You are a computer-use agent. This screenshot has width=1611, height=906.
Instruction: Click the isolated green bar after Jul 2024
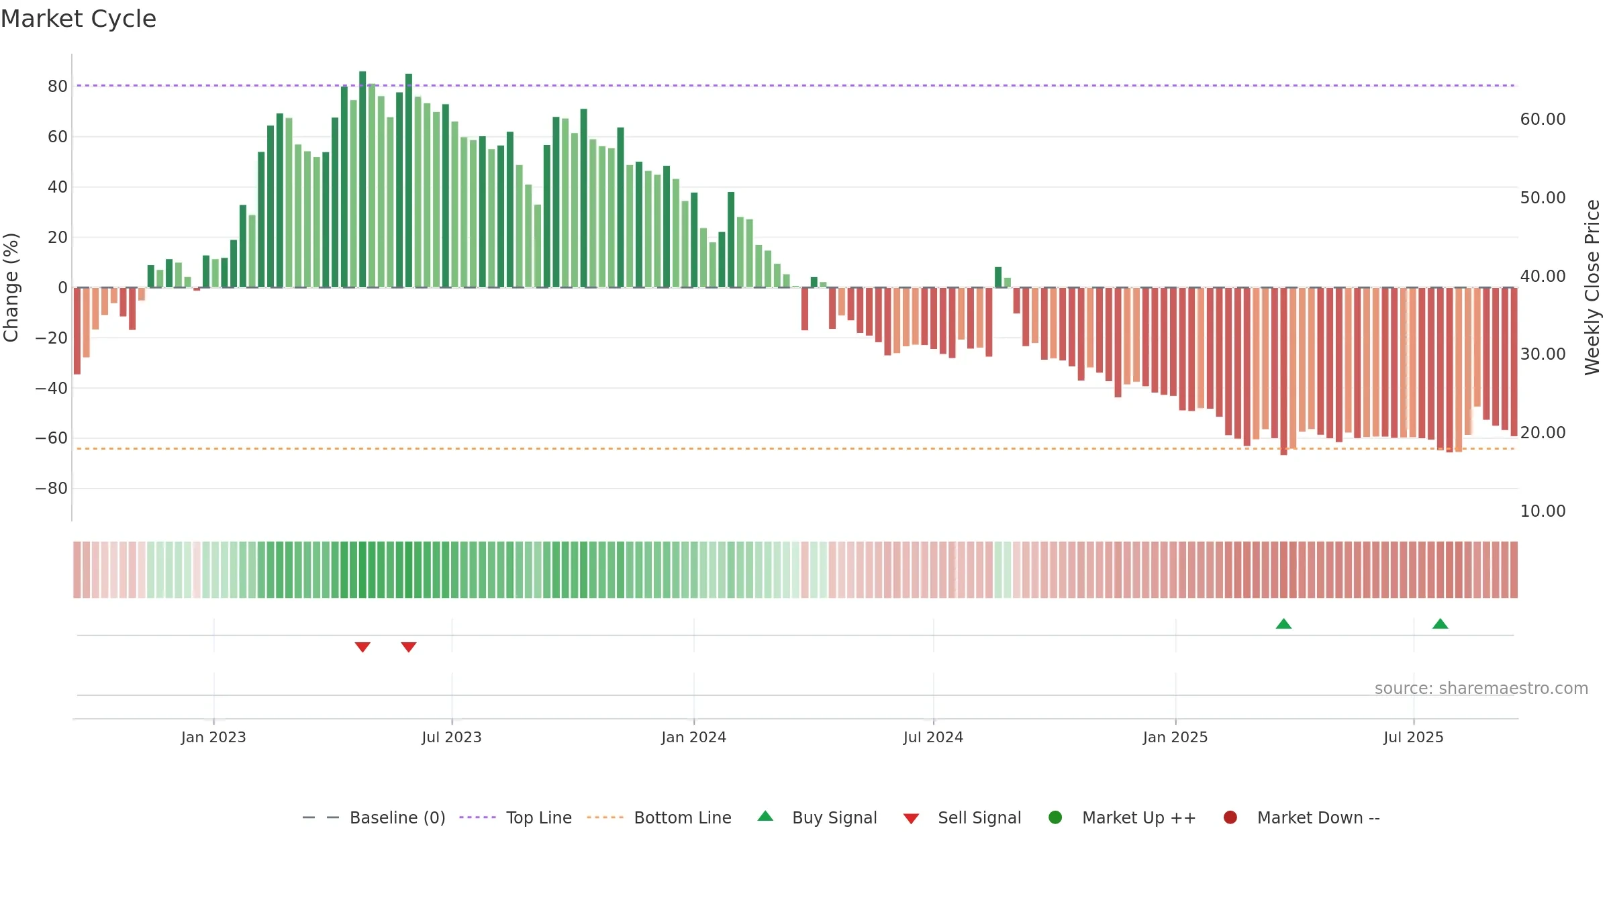(x=998, y=277)
